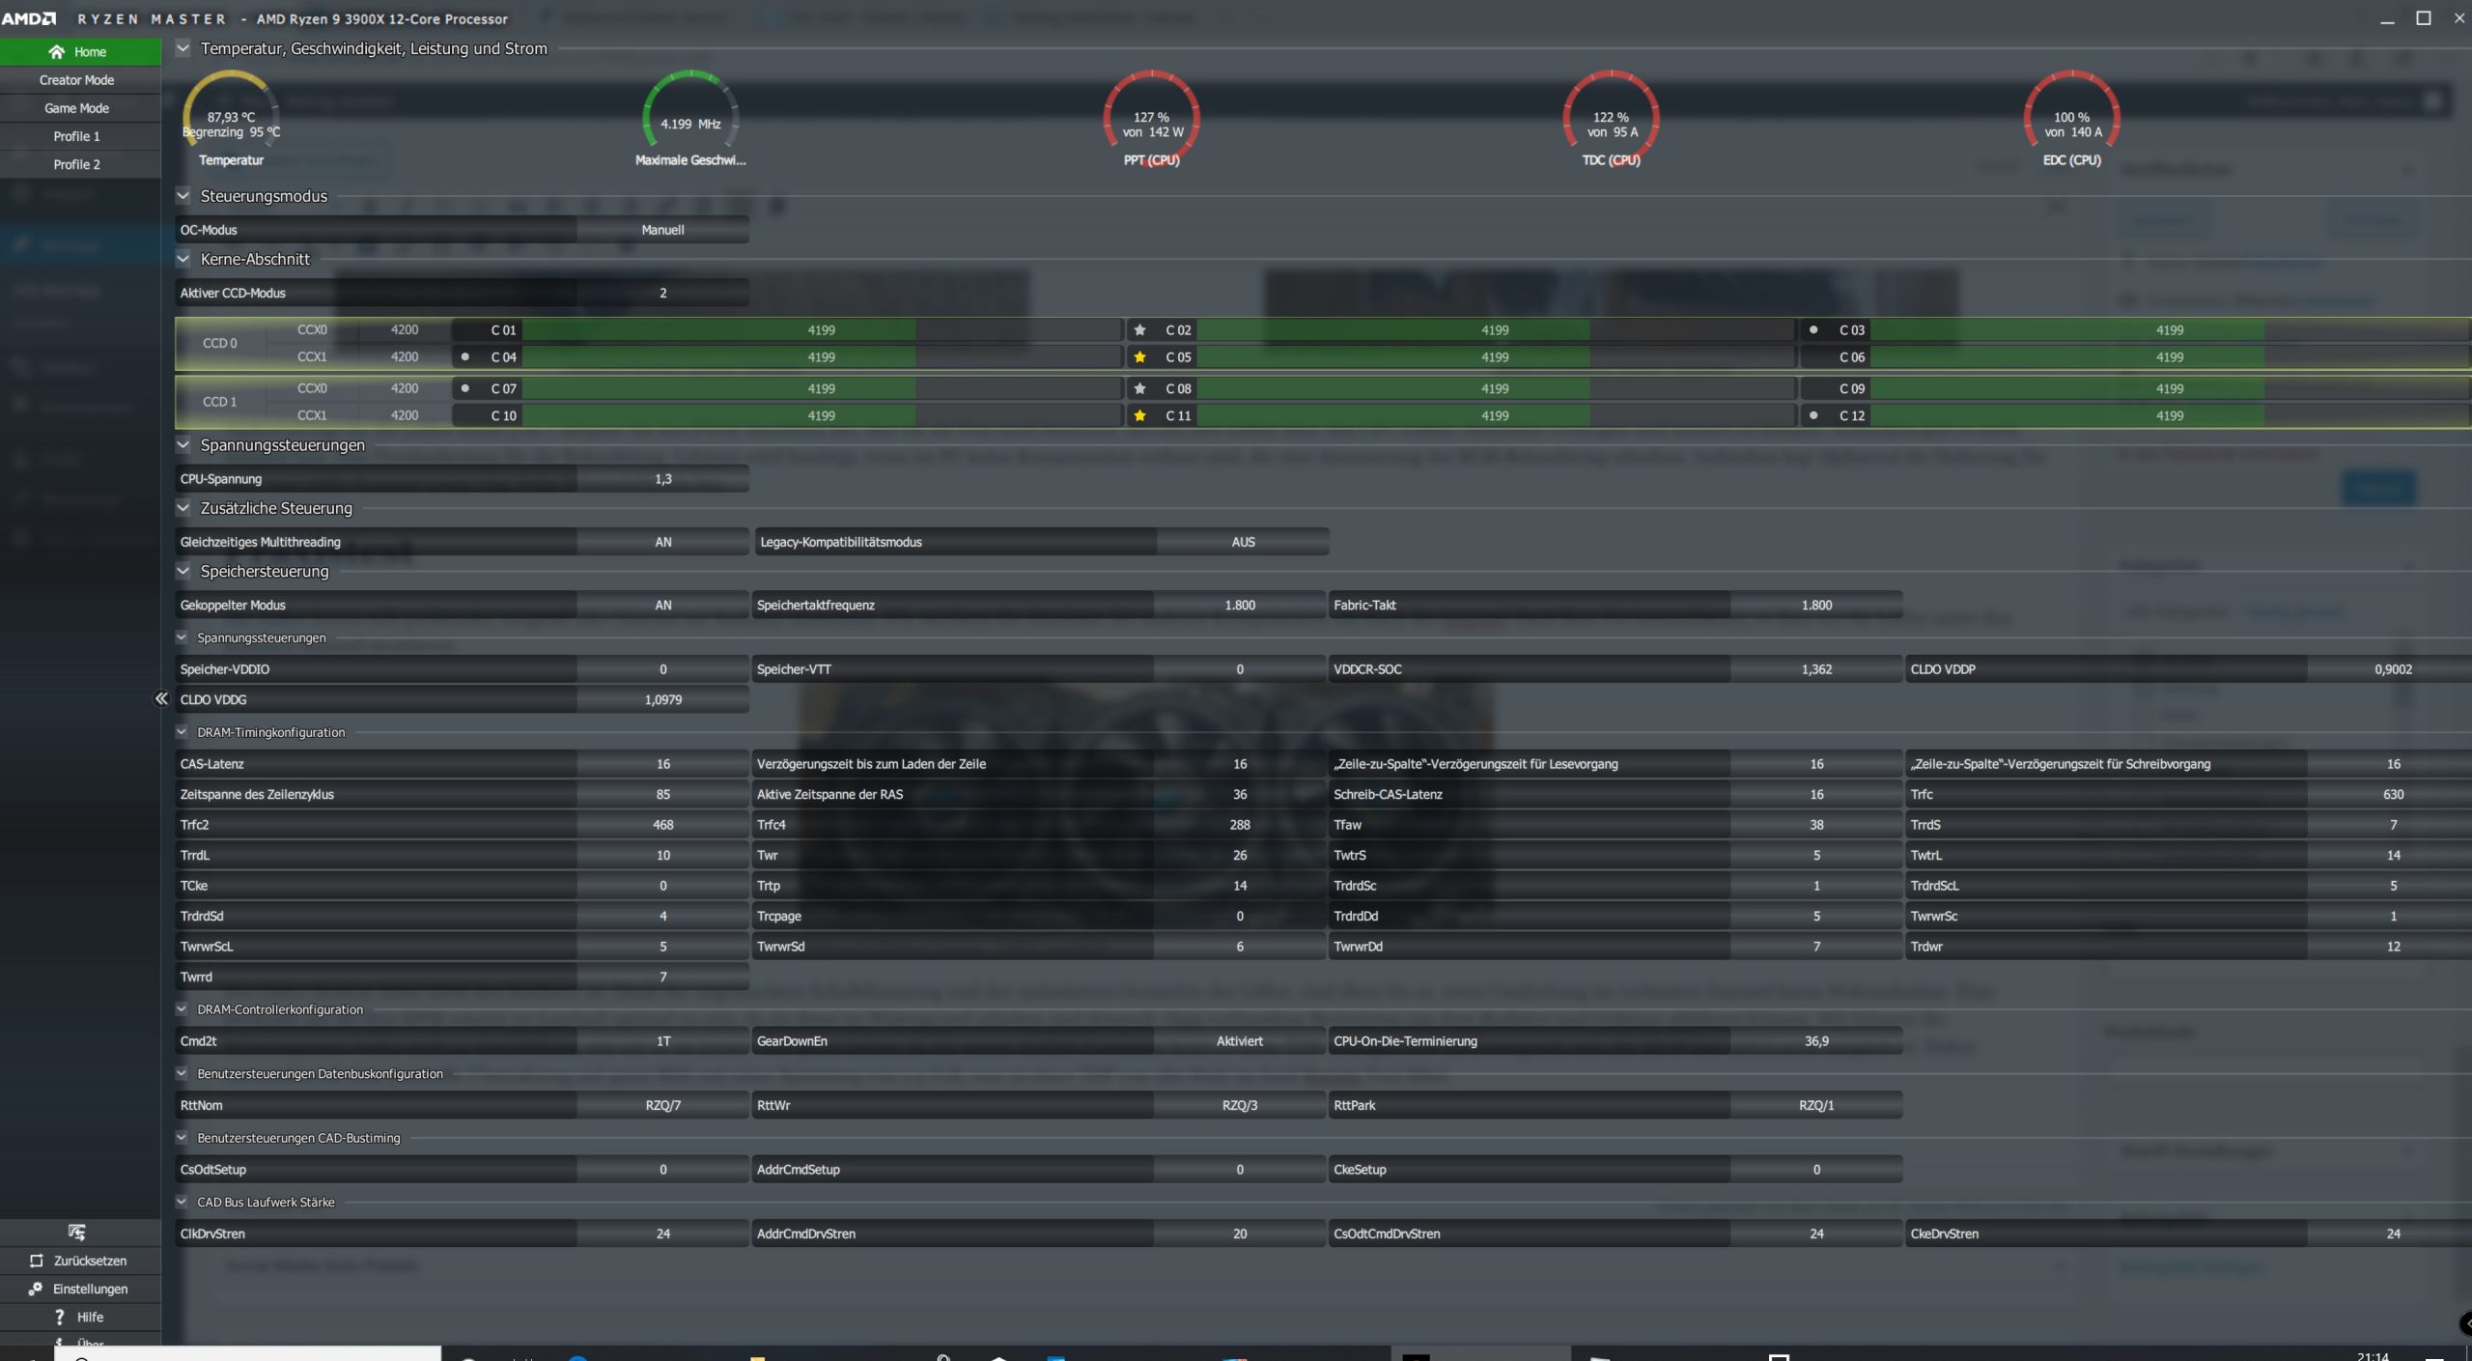Click the gray star next to C 02
Image resolution: width=2472 pixels, height=1361 pixels.
click(1139, 330)
